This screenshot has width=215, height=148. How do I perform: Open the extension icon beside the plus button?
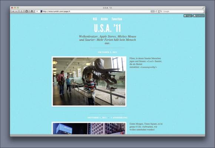click(x=32, y=11)
